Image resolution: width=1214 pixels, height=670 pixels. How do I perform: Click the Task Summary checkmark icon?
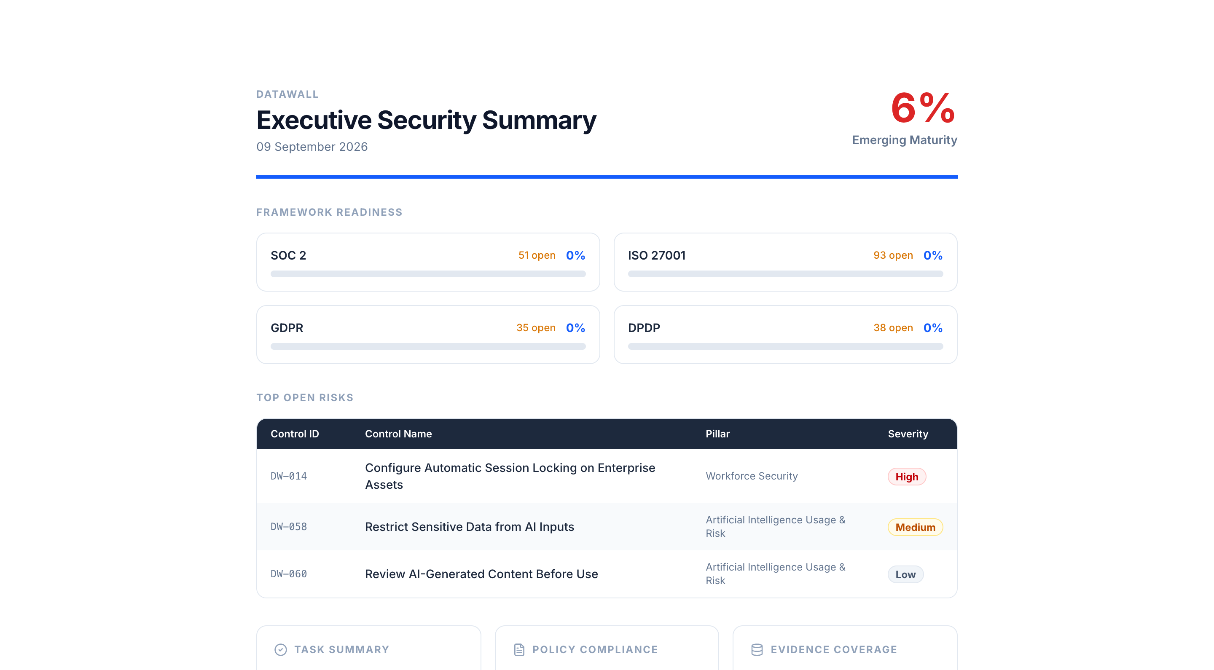pos(280,650)
